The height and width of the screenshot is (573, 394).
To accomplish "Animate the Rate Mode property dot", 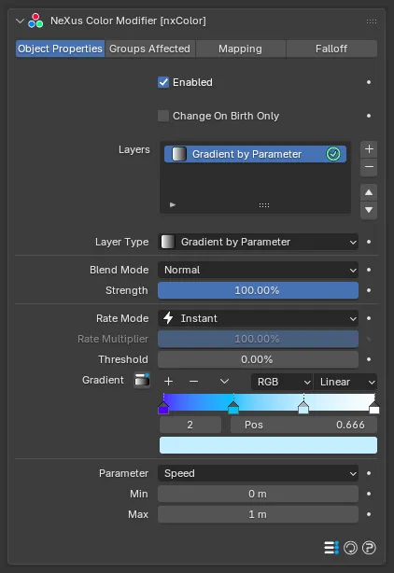I will coord(369,318).
